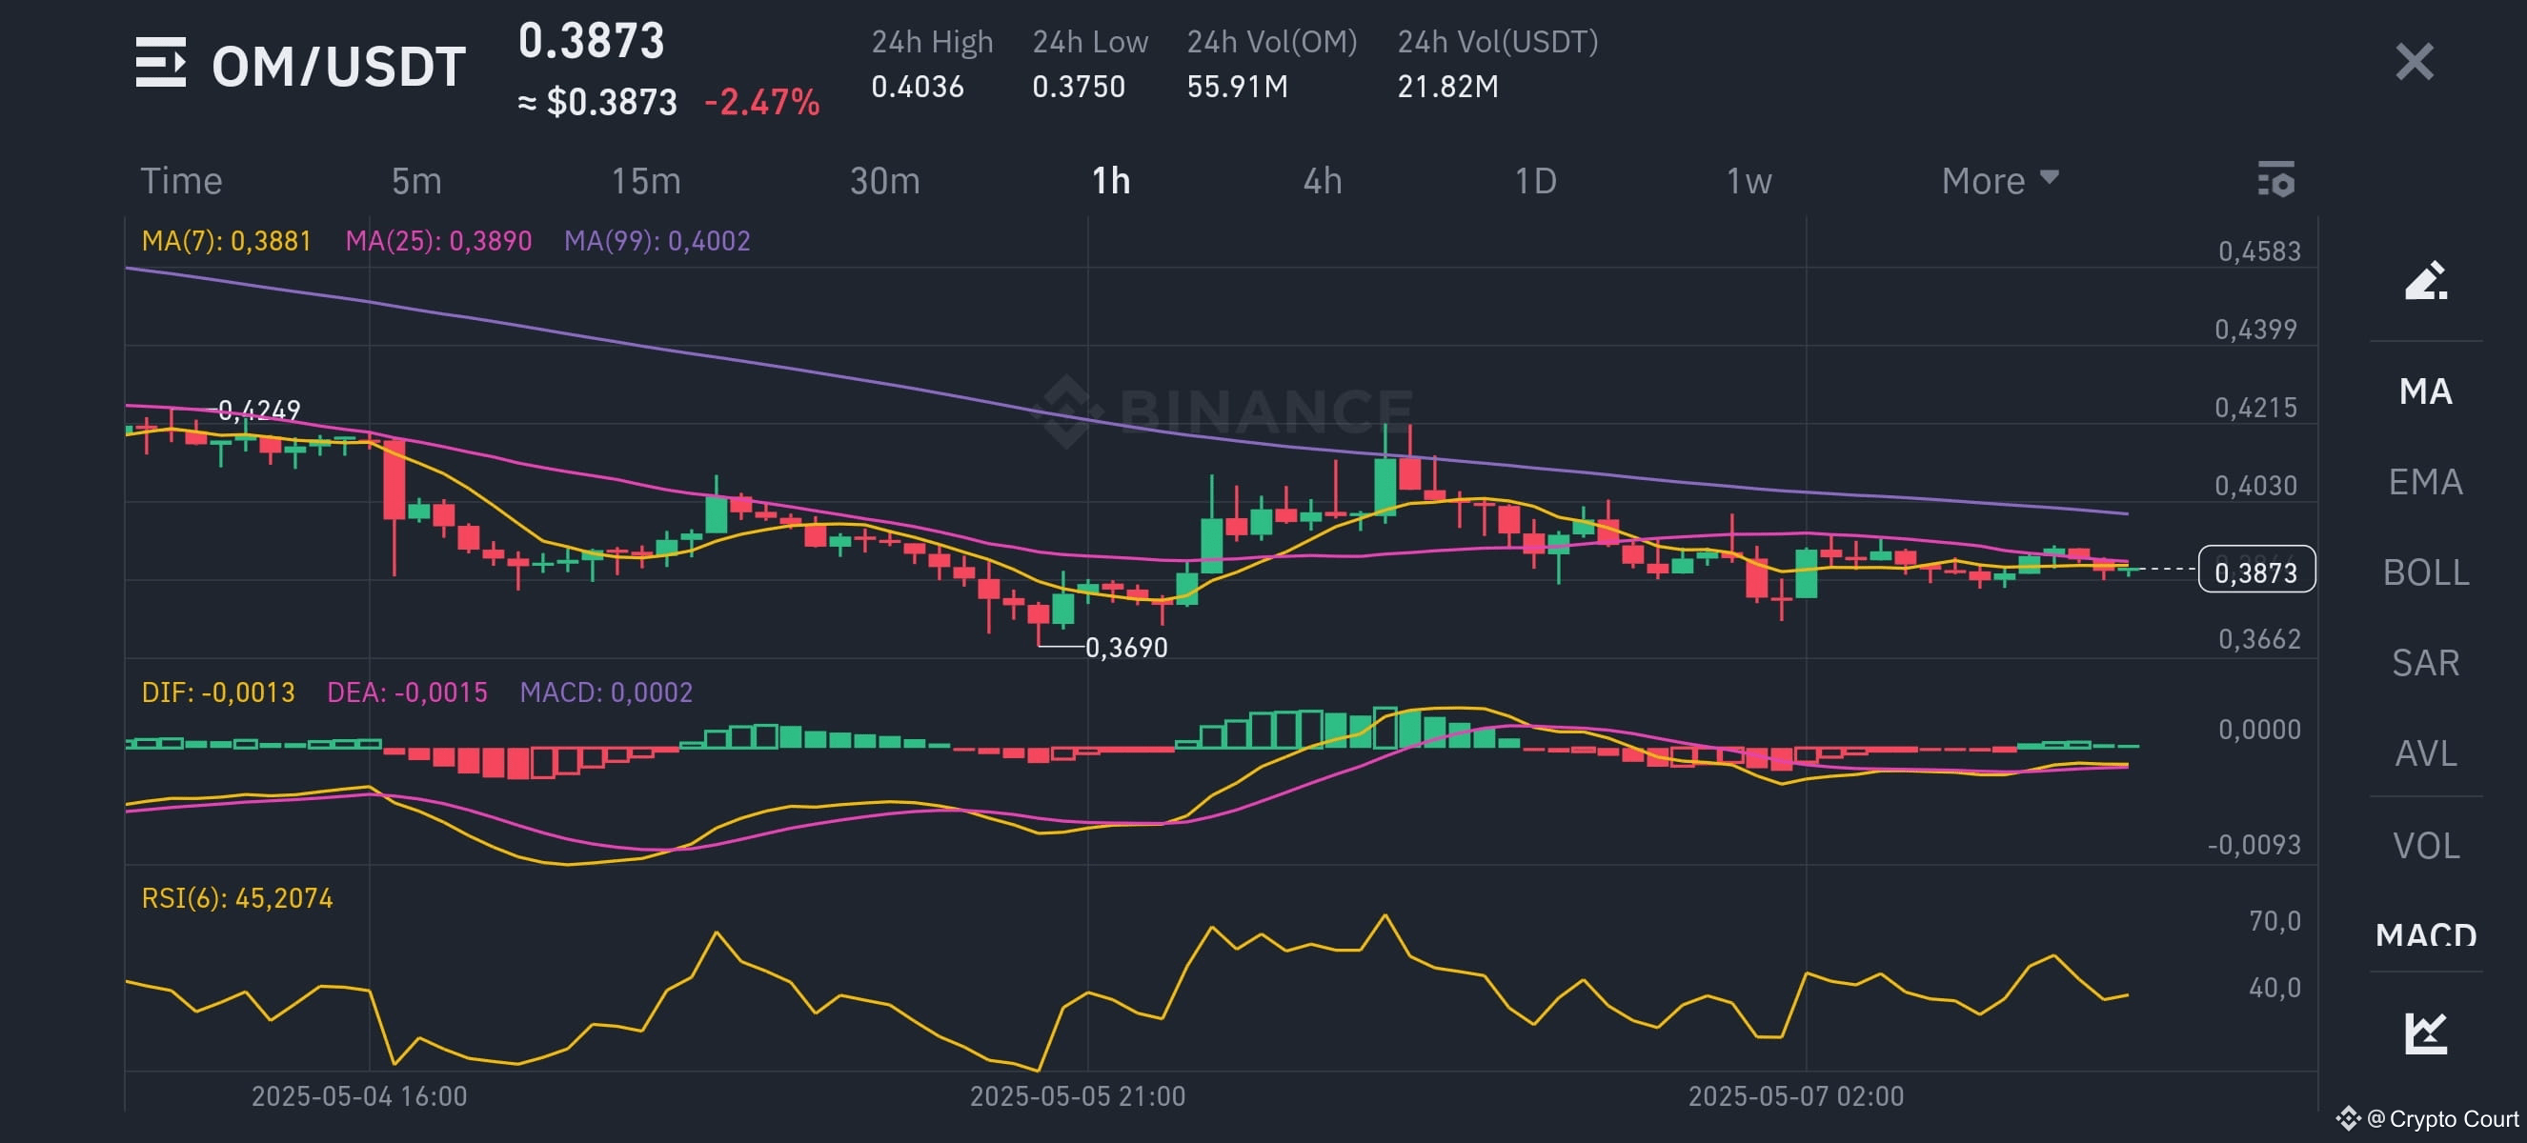
Task: Click the 70,0 RSI axis level
Action: click(x=2274, y=920)
